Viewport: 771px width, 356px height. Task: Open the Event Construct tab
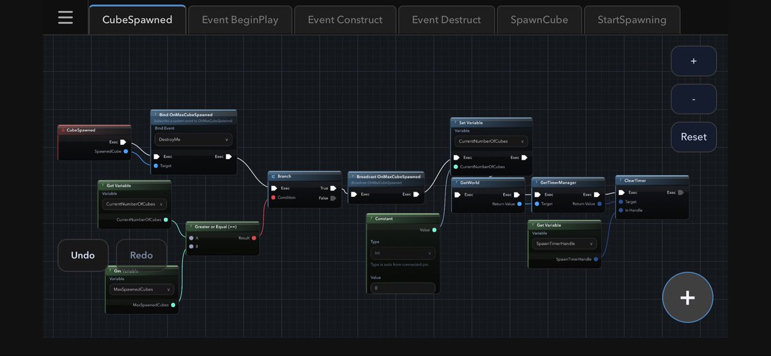coord(345,20)
